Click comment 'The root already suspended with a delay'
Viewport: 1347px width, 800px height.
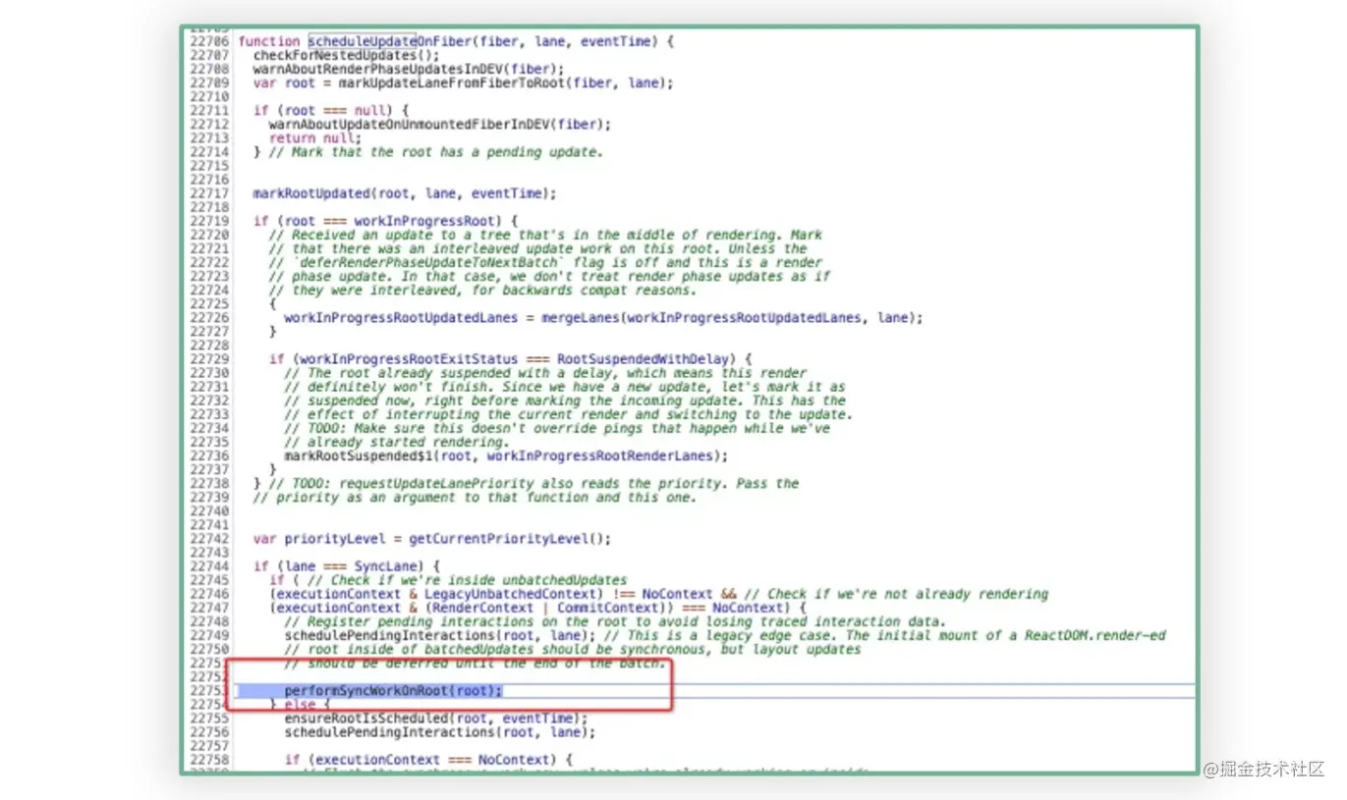tap(545, 373)
